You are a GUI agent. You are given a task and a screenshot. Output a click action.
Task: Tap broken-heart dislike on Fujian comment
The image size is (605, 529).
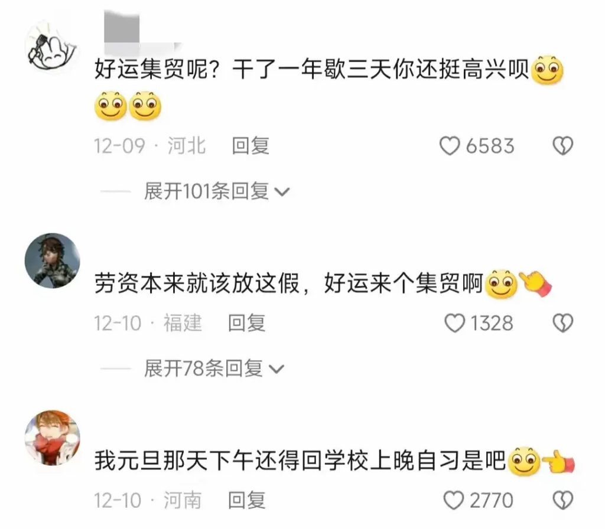click(x=563, y=323)
